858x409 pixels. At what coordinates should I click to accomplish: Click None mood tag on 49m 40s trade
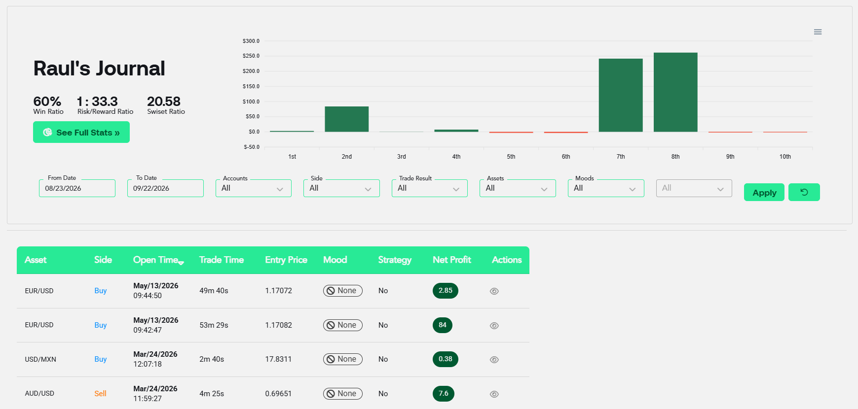[x=343, y=291]
